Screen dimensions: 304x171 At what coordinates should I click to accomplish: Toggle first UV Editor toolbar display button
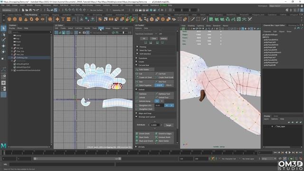pyautogui.click(x=56, y=33)
